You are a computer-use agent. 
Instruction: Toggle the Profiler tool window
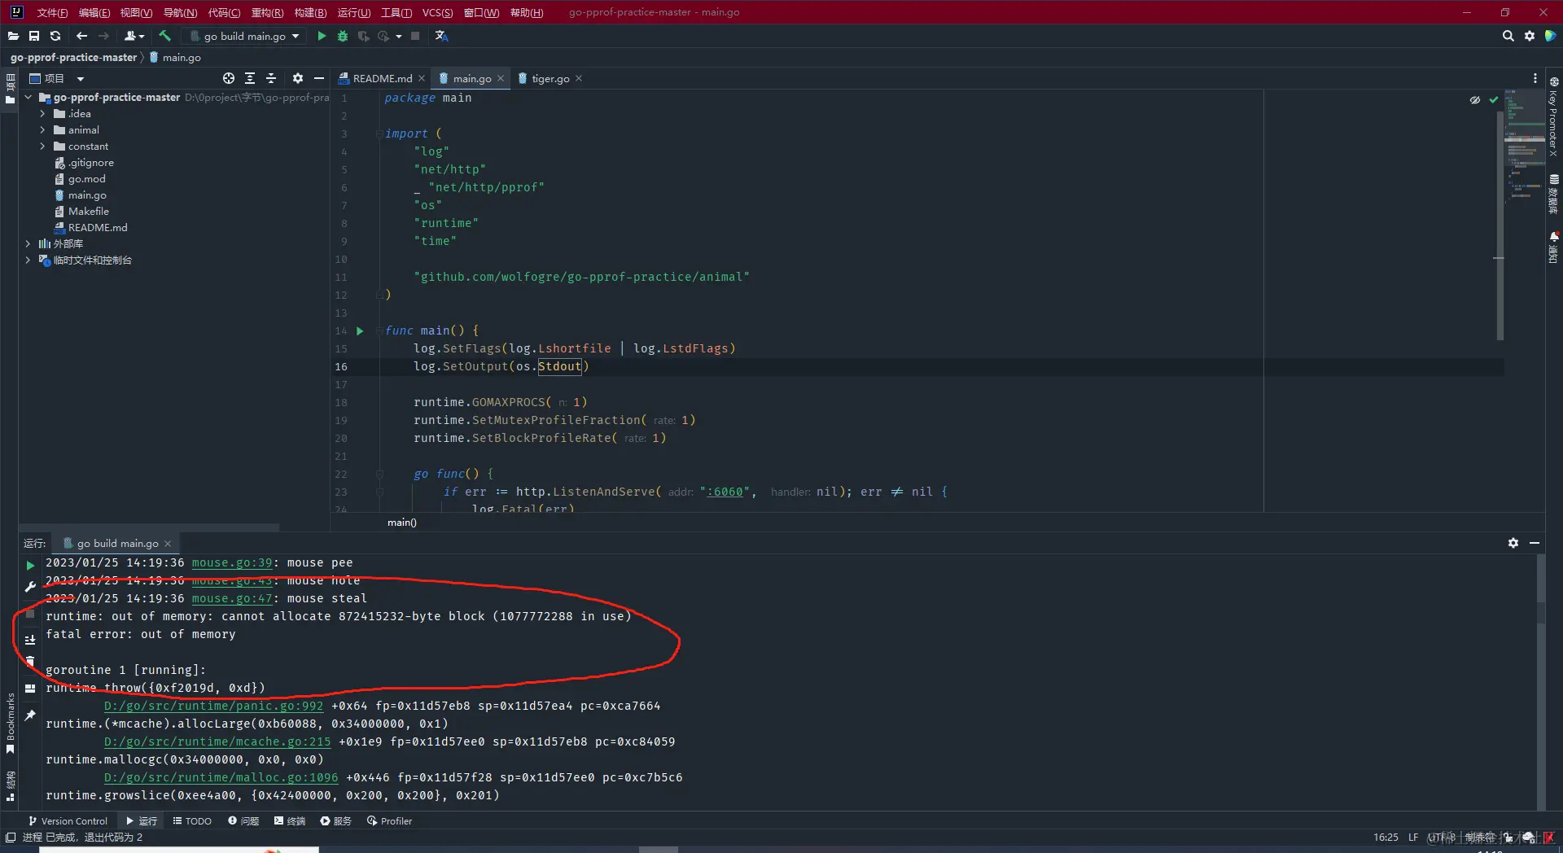click(390, 820)
